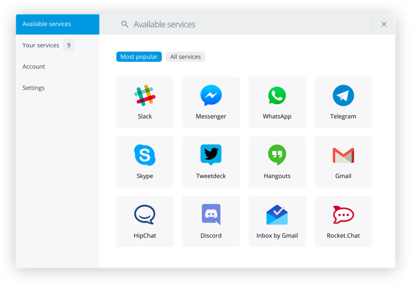Add the Inbox by Gmail service
Viewport: 414px width, 285px height.
coord(277,221)
